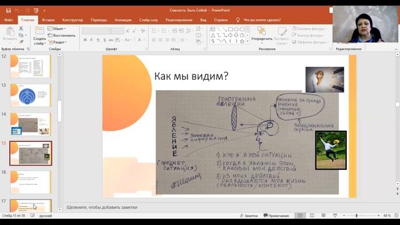Open the font size combo box
This screenshot has height=225, width=400.
point(117,31)
